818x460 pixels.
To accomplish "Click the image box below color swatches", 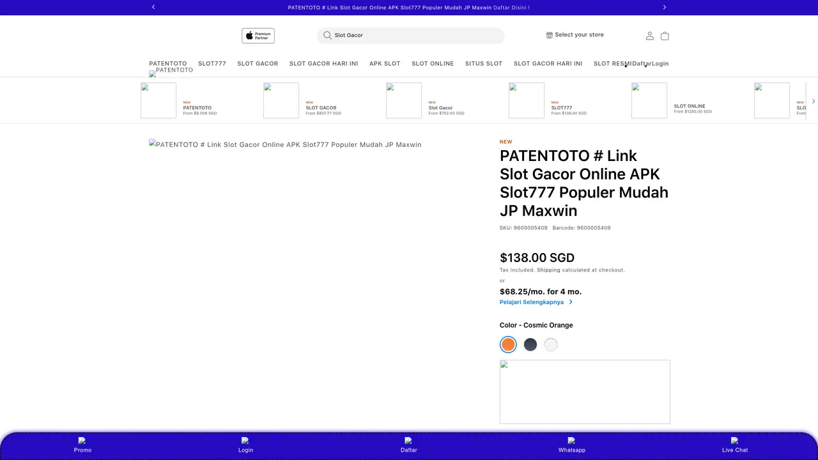I will 585,392.
